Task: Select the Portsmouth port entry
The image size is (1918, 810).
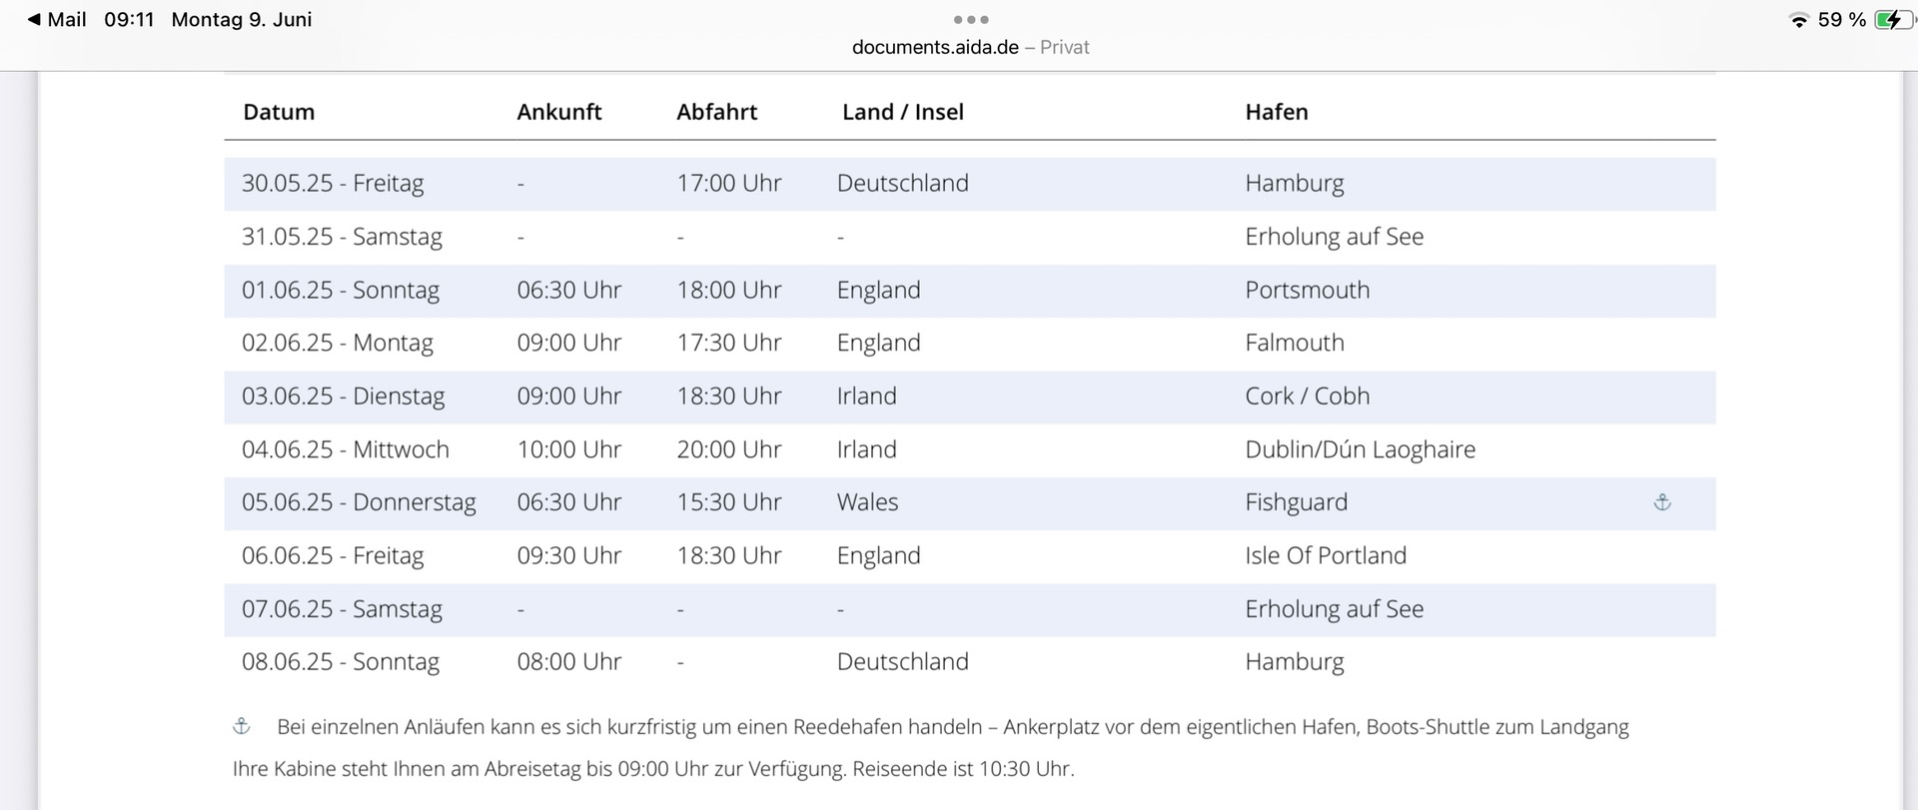Action: point(1307,291)
